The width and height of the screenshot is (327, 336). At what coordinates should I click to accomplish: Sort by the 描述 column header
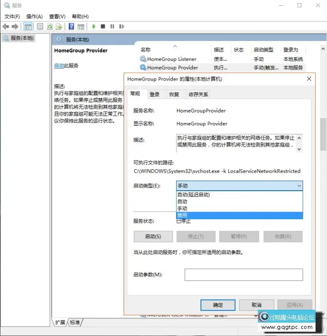[x=221, y=50]
